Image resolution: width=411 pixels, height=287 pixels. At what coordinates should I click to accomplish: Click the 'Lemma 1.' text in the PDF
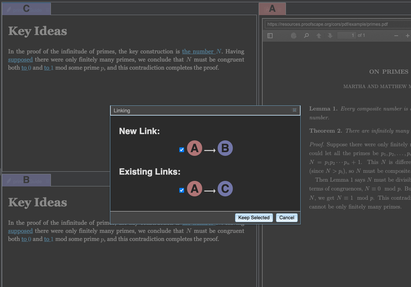click(323, 109)
